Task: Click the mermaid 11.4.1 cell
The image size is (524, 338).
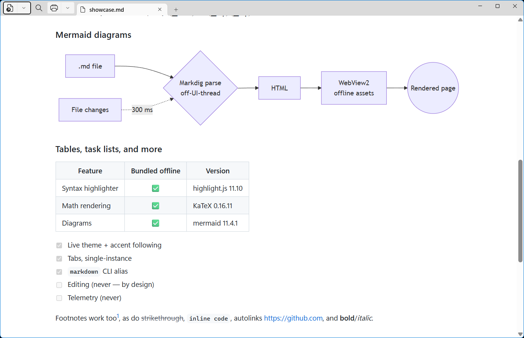Action: [x=218, y=223]
